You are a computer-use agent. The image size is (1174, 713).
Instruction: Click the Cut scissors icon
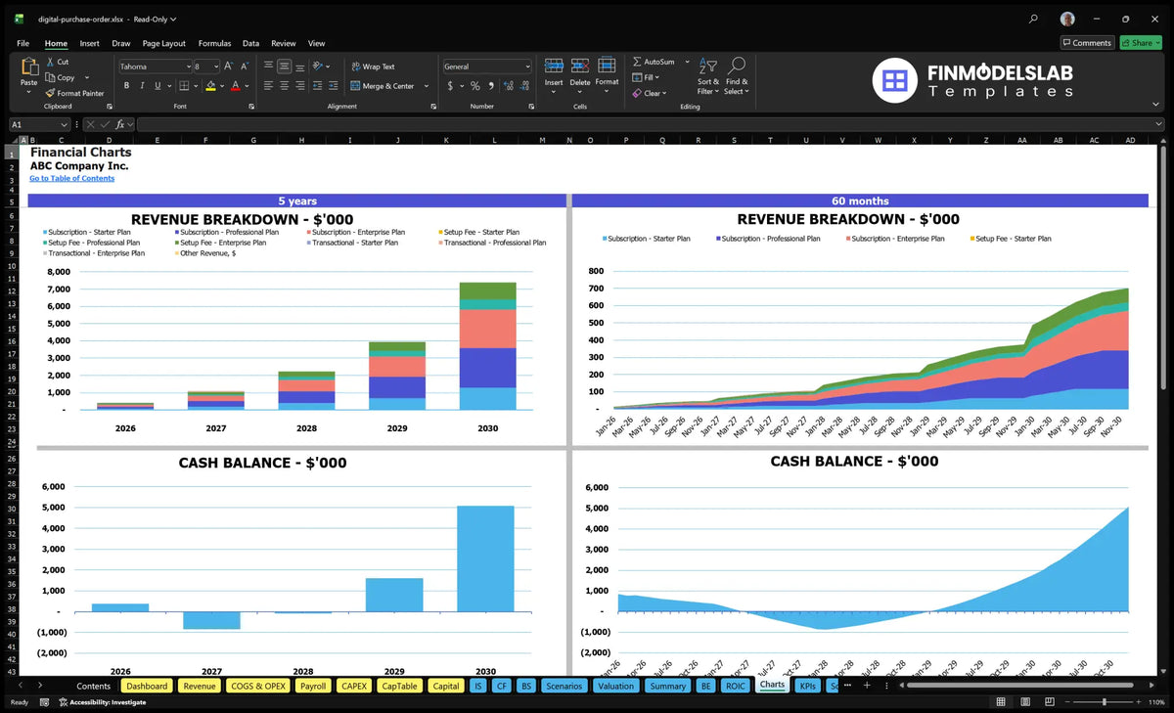point(49,62)
